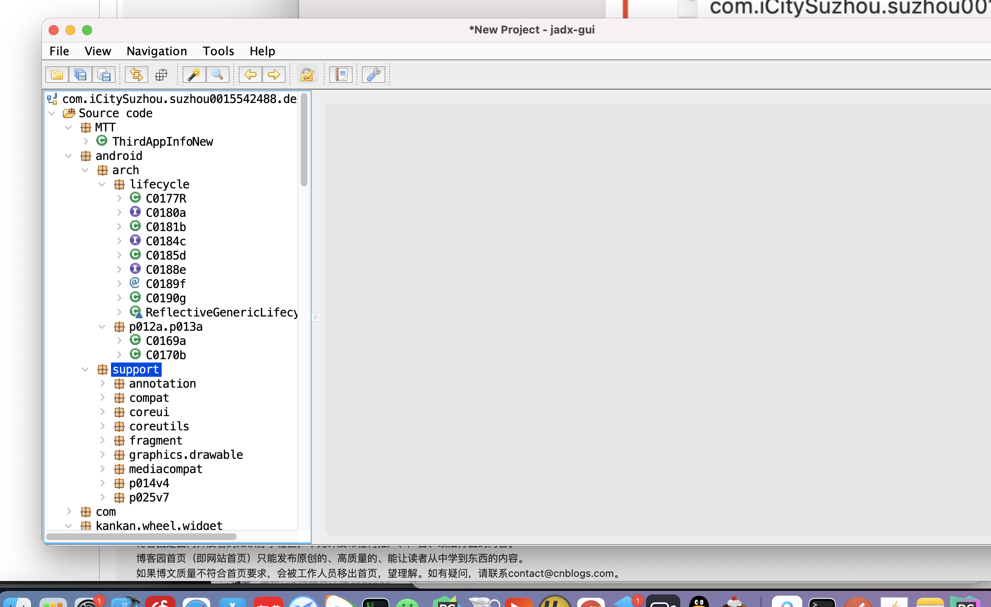Select the ReflectiveGenericLifecycle class icon
The height and width of the screenshot is (607, 991).
pyautogui.click(x=136, y=312)
